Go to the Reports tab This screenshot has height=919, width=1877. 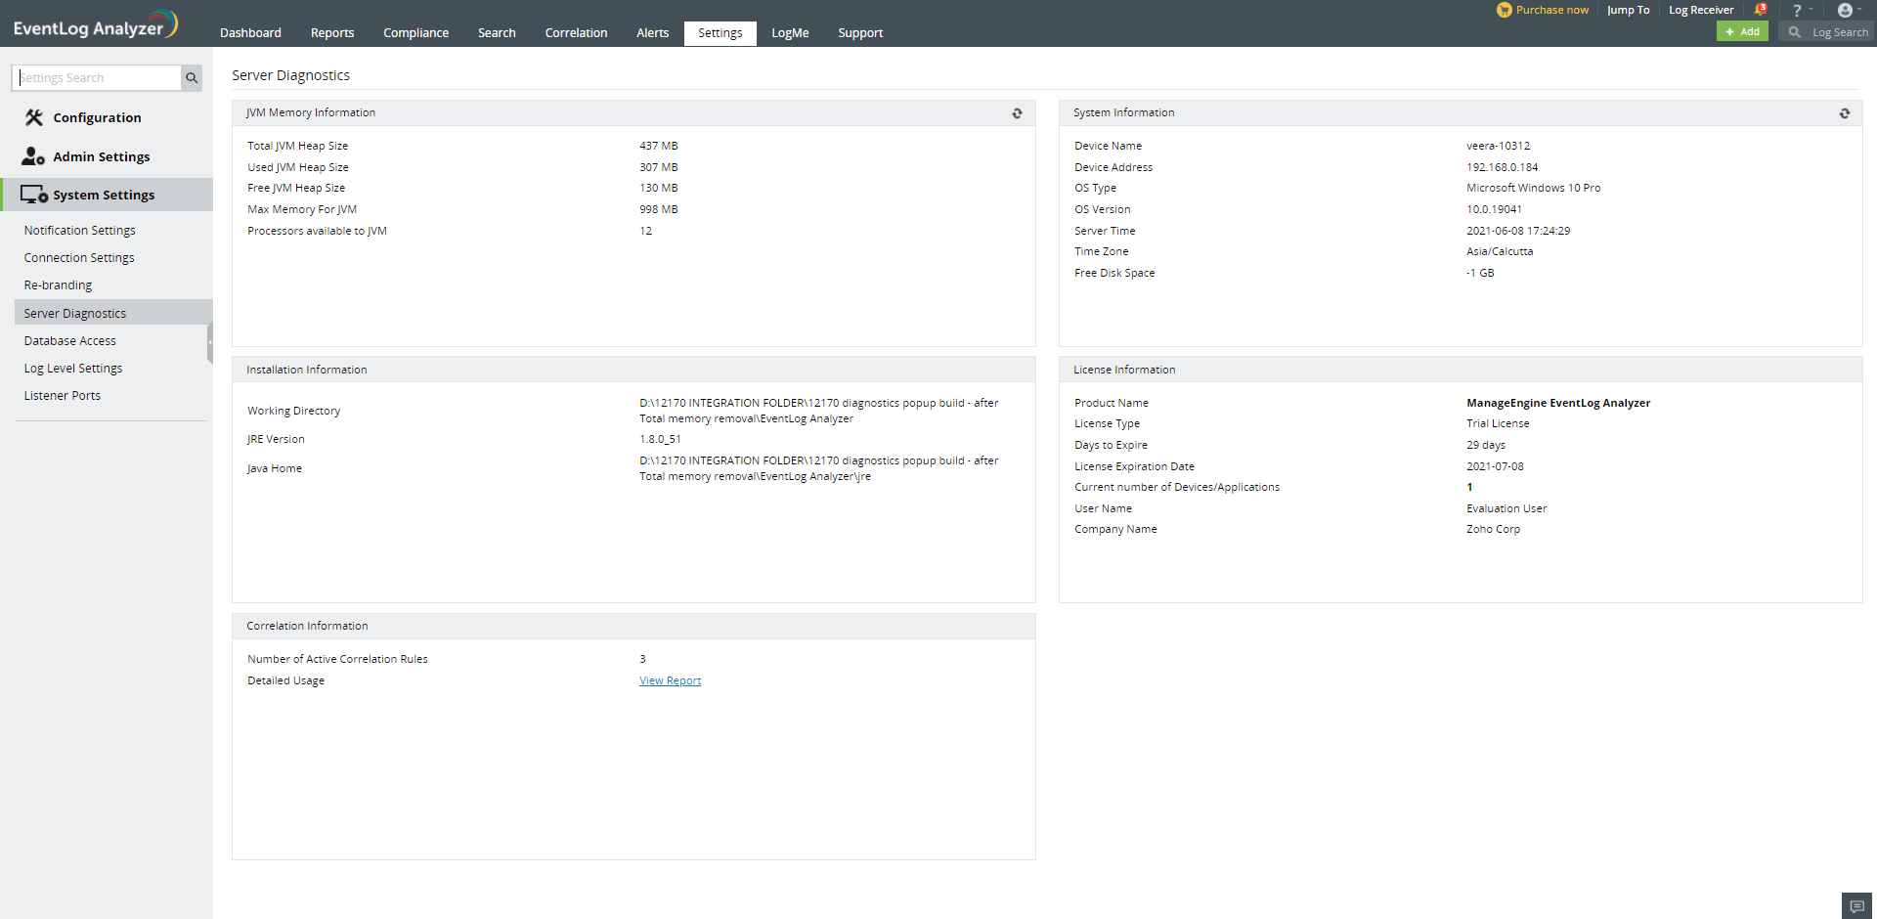[332, 33]
